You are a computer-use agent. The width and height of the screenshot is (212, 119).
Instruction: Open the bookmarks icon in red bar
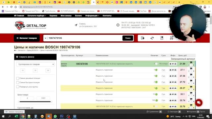(x=162, y=38)
